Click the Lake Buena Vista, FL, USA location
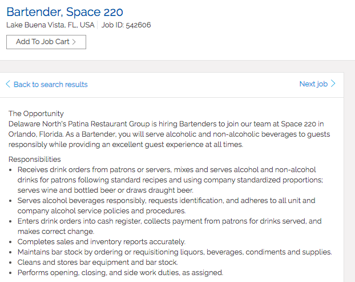Viewport: 355px width, 282px height. pyautogui.click(x=50, y=25)
